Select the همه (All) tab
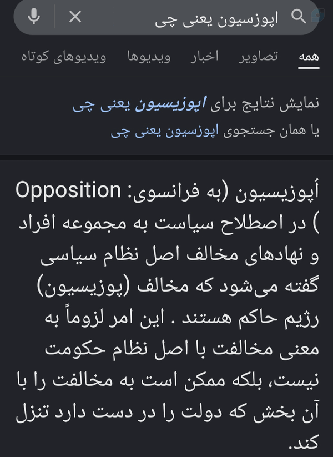Viewport: 333px width, 457px height. tap(309, 57)
